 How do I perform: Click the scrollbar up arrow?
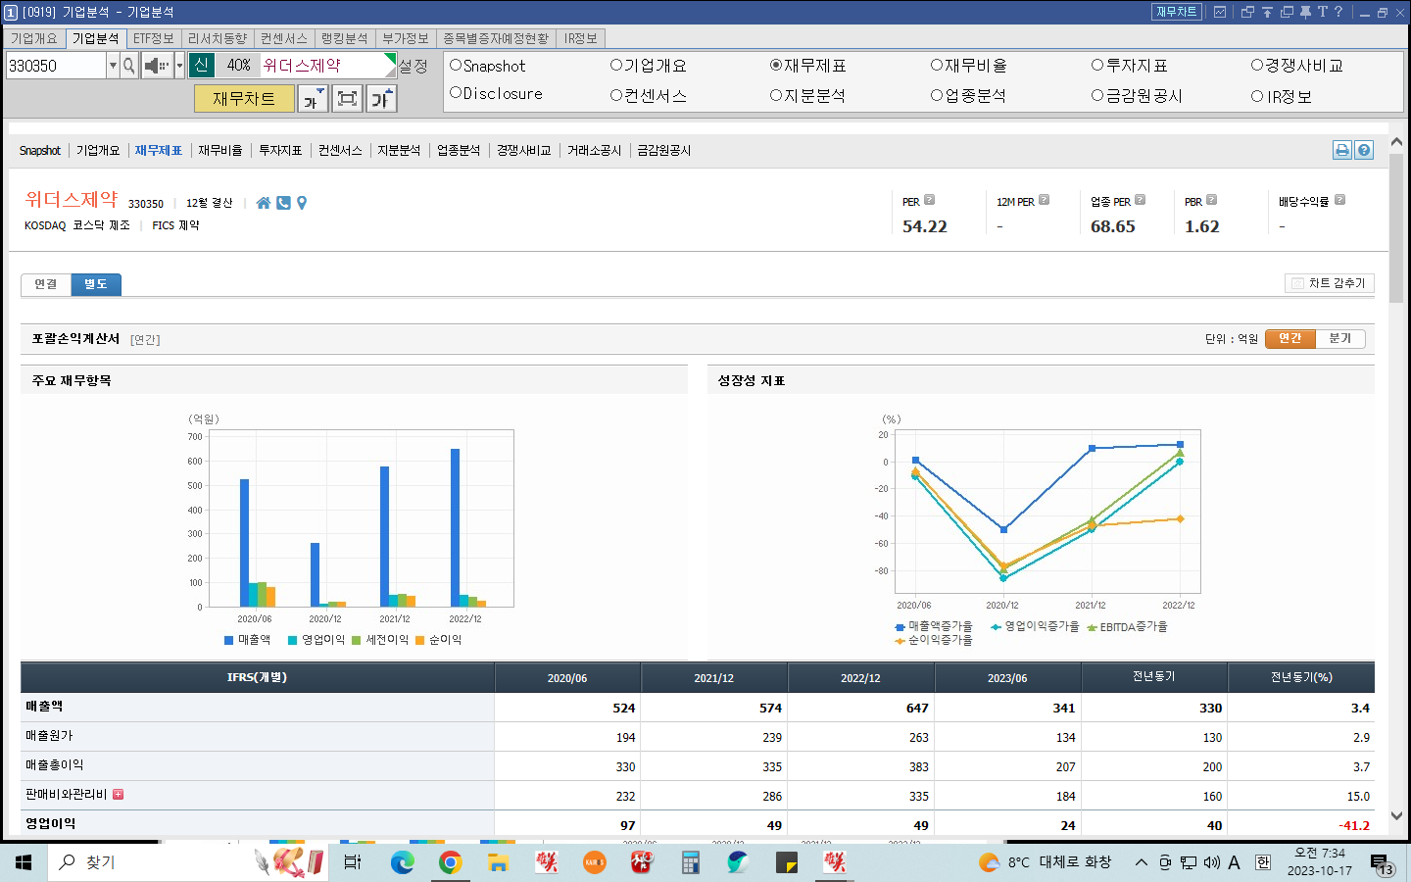pos(1396,142)
